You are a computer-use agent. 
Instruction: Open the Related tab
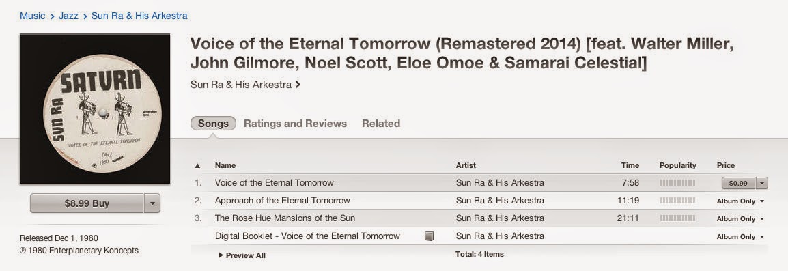381,123
